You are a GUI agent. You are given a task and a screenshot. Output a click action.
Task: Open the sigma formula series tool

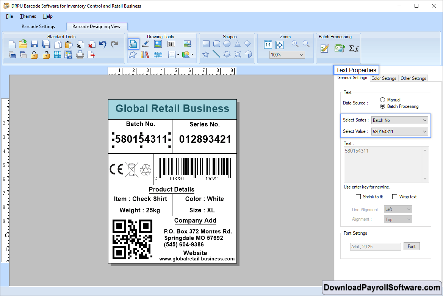tap(354, 48)
